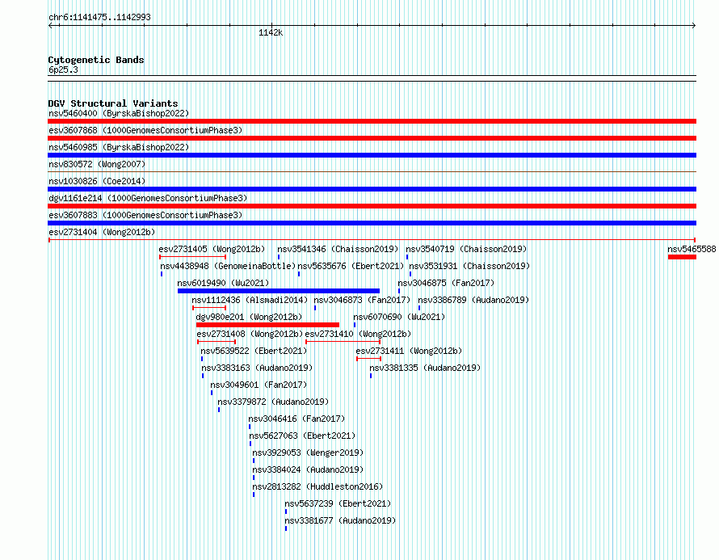Click nsv3049601 (Fan2017) label
Image resolution: width=719 pixels, height=560 pixels.
pyautogui.click(x=259, y=385)
